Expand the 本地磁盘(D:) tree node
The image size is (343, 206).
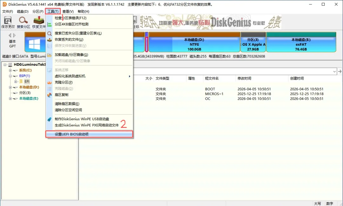tap(10, 87)
